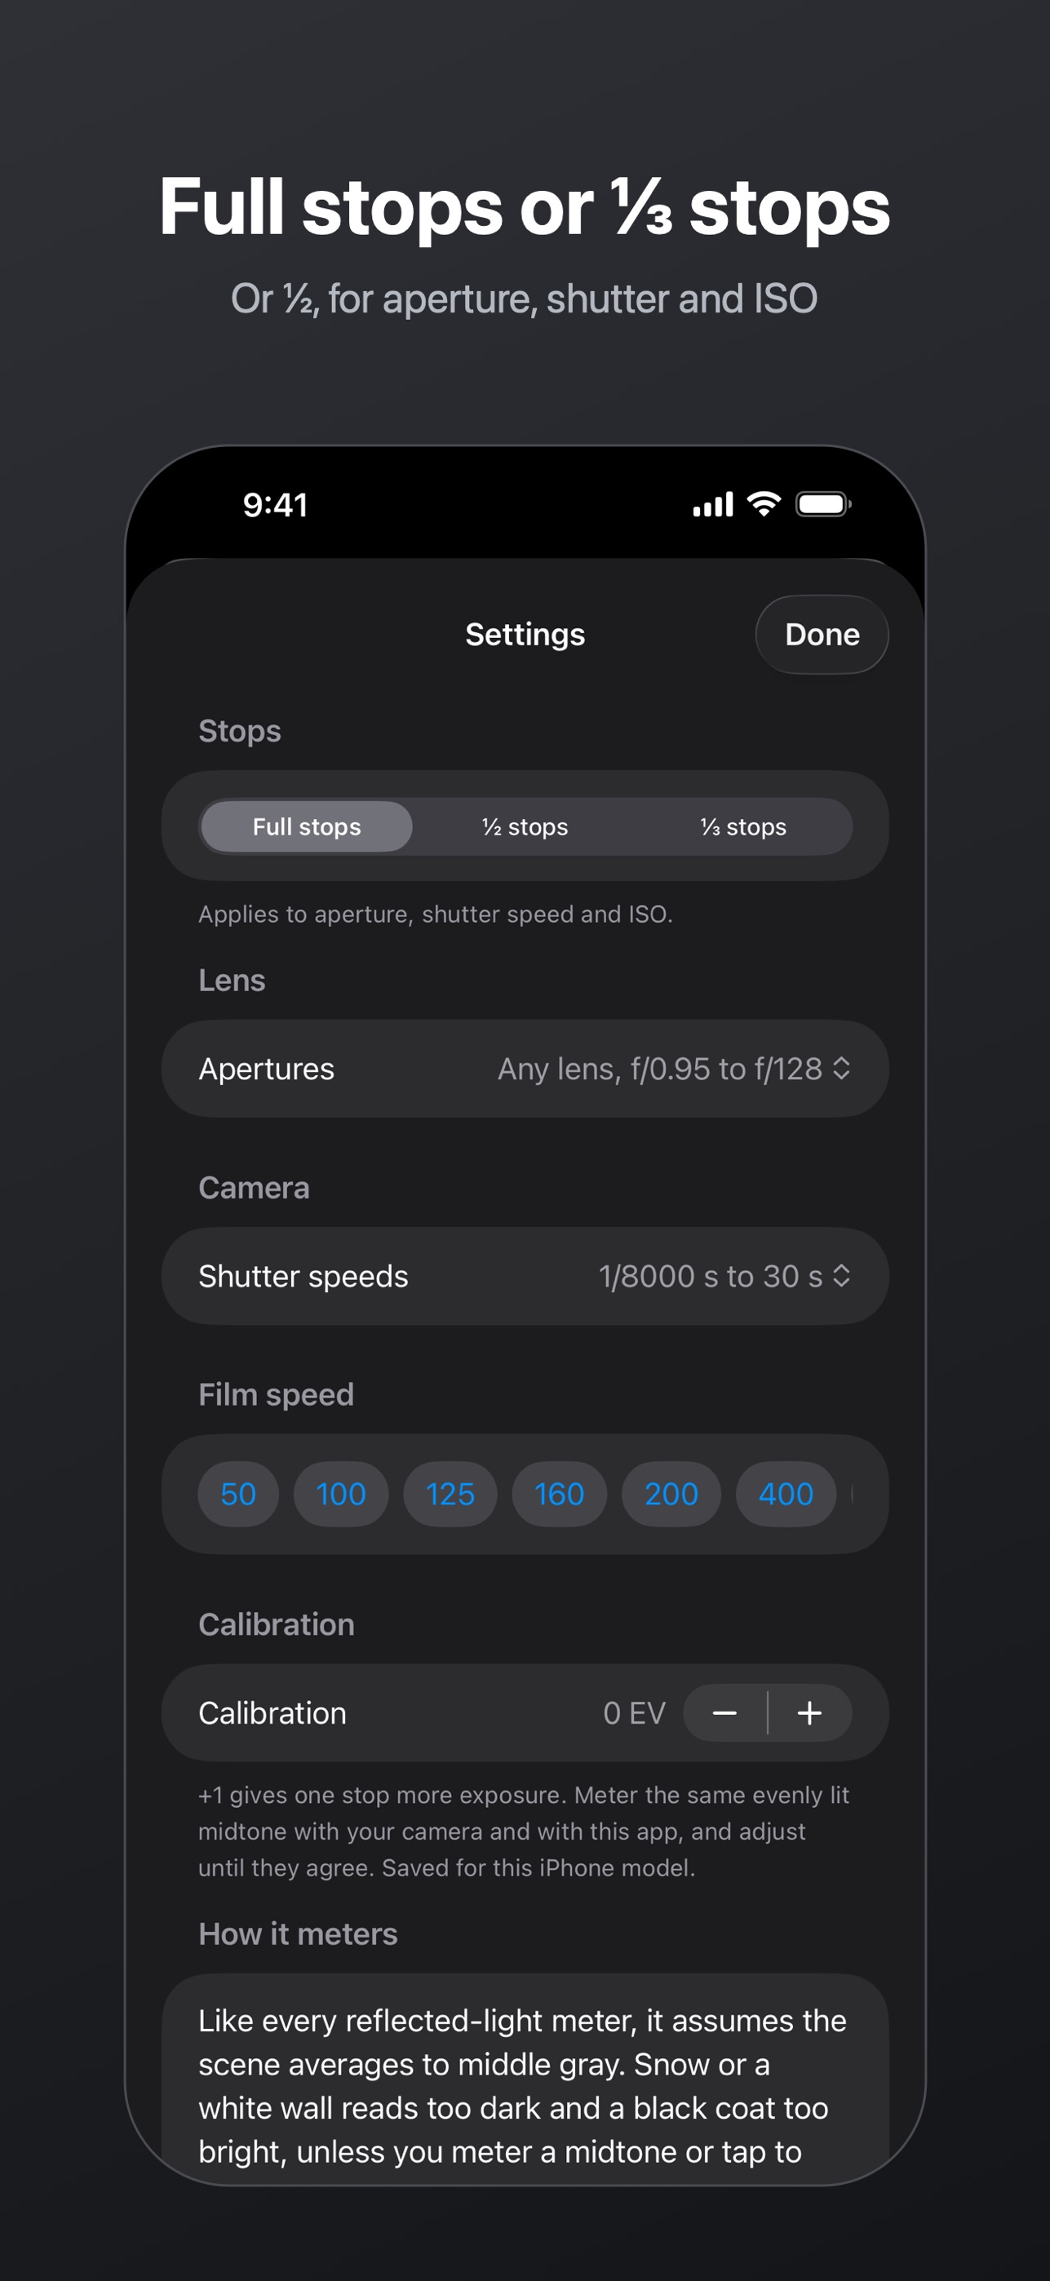
Task: Click the Wi-Fi status icon
Action: (764, 504)
